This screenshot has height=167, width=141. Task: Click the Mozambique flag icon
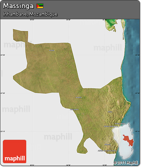point(40,6)
